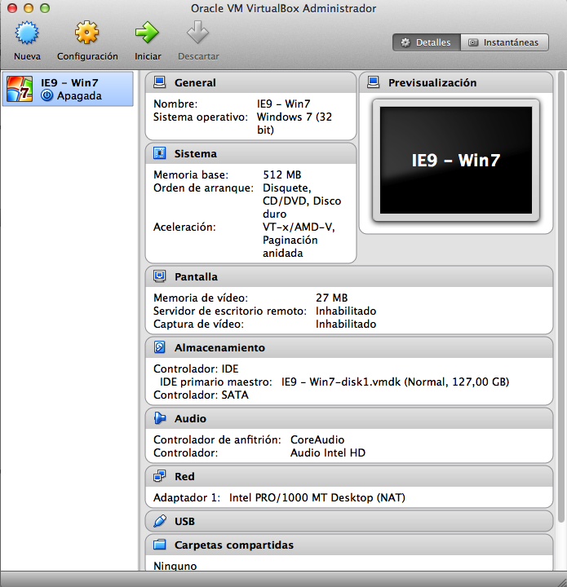
Task: Click the 512 MB base memory value
Action: pos(282,174)
